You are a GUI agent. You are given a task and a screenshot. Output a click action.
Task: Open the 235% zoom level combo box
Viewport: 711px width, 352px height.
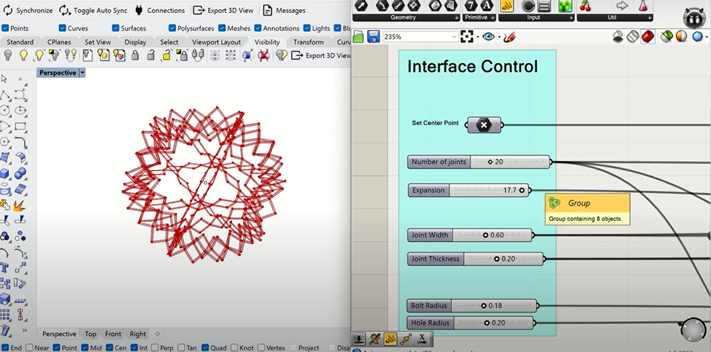(420, 37)
